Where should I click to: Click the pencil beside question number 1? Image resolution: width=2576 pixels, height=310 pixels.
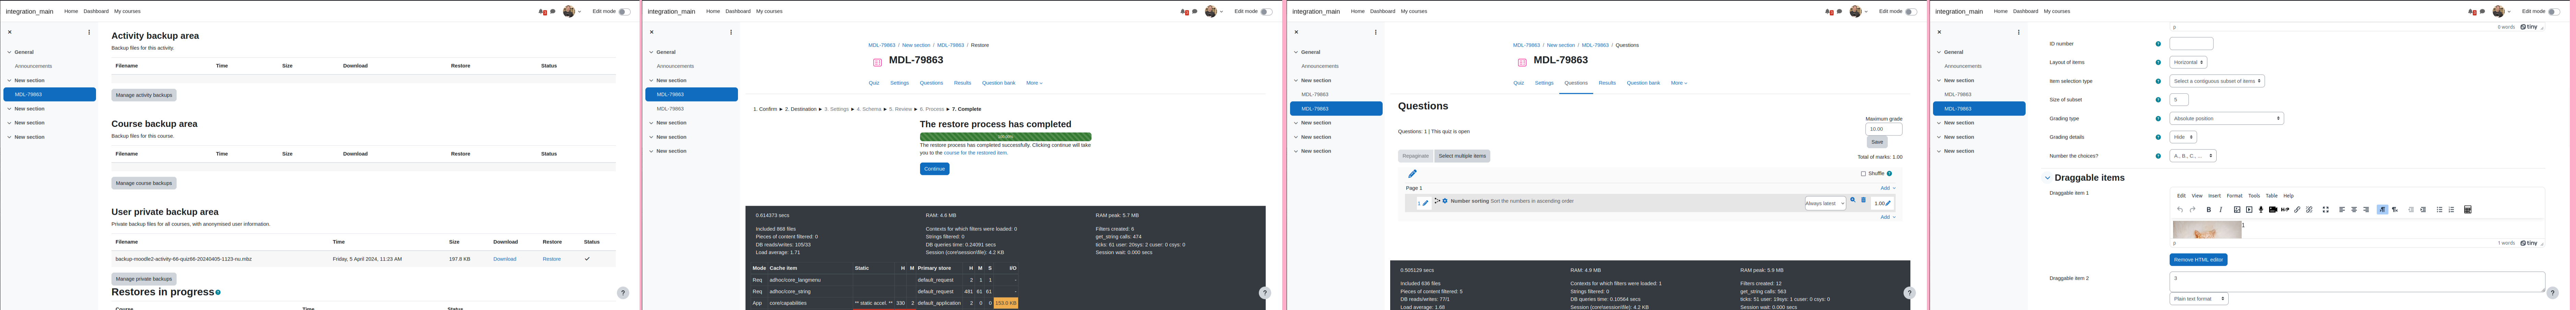(x=1426, y=203)
